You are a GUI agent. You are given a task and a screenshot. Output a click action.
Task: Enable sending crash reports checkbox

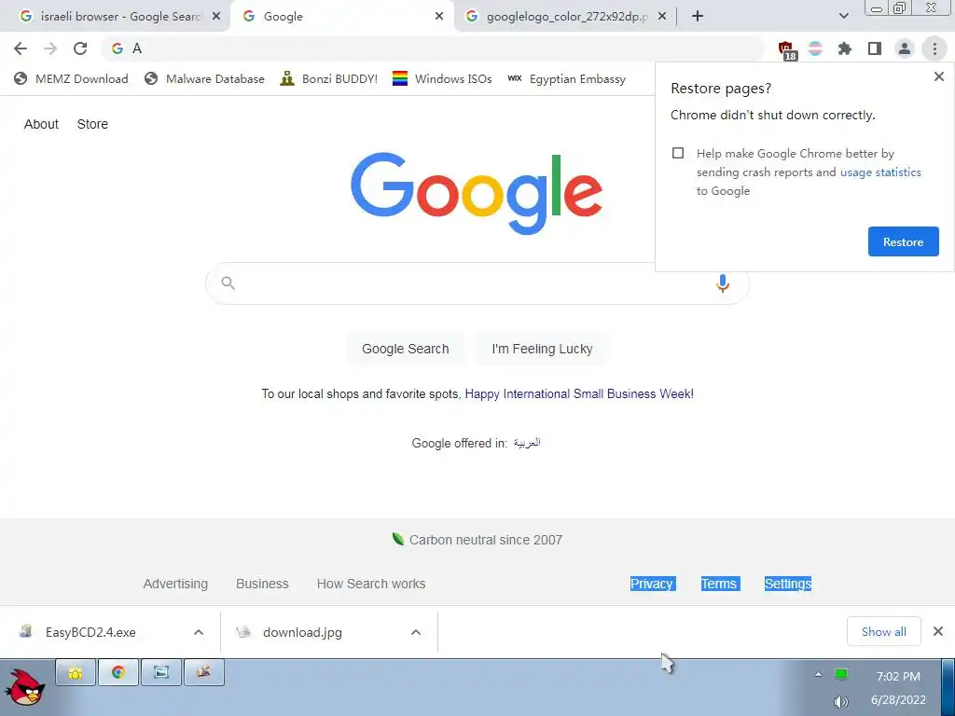tap(678, 153)
